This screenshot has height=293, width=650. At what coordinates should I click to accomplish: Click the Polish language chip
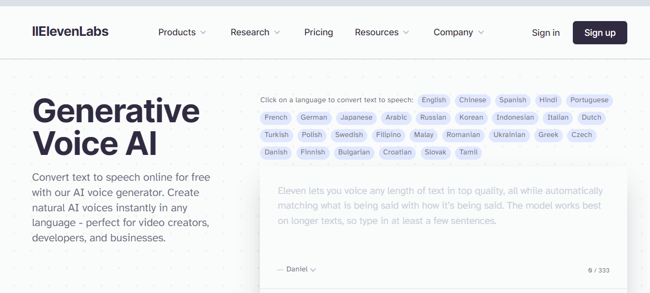pyautogui.click(x=312, y=135)
